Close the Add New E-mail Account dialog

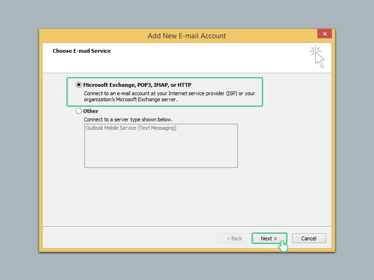click(324, 34)
